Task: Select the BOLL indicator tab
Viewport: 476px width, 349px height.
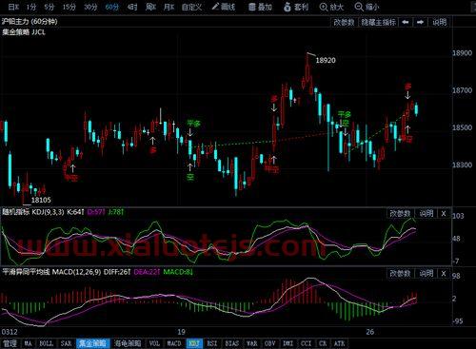Action: [x=46, y=343]
